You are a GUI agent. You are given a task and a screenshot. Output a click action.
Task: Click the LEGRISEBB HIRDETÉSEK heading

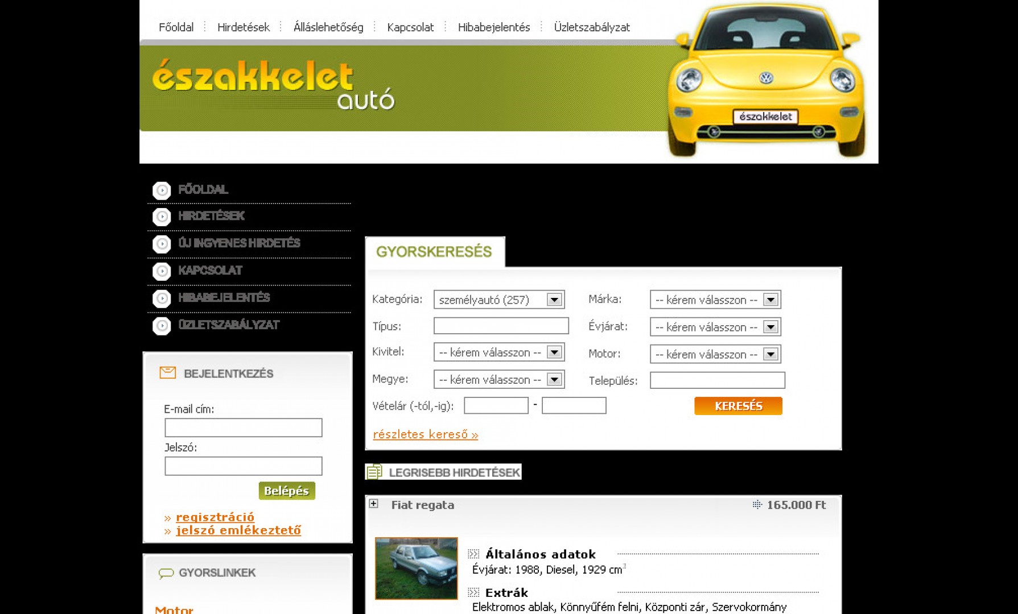[x=454, y=472]
